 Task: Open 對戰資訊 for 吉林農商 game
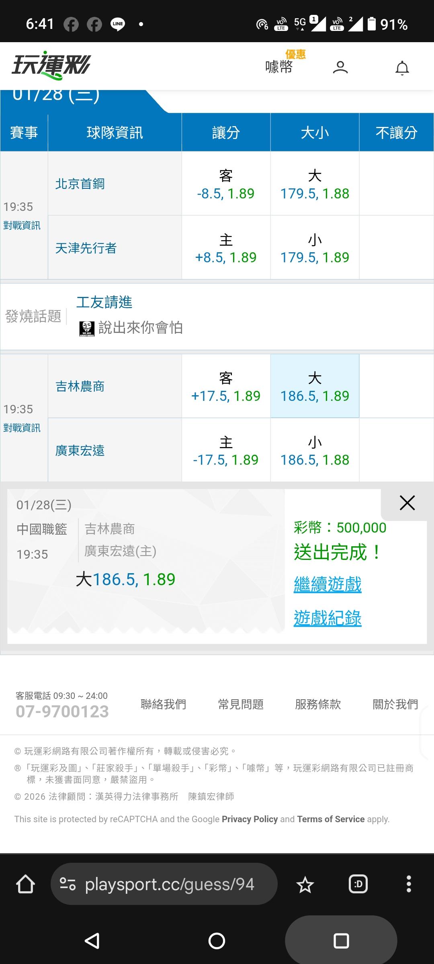point(22,428)
